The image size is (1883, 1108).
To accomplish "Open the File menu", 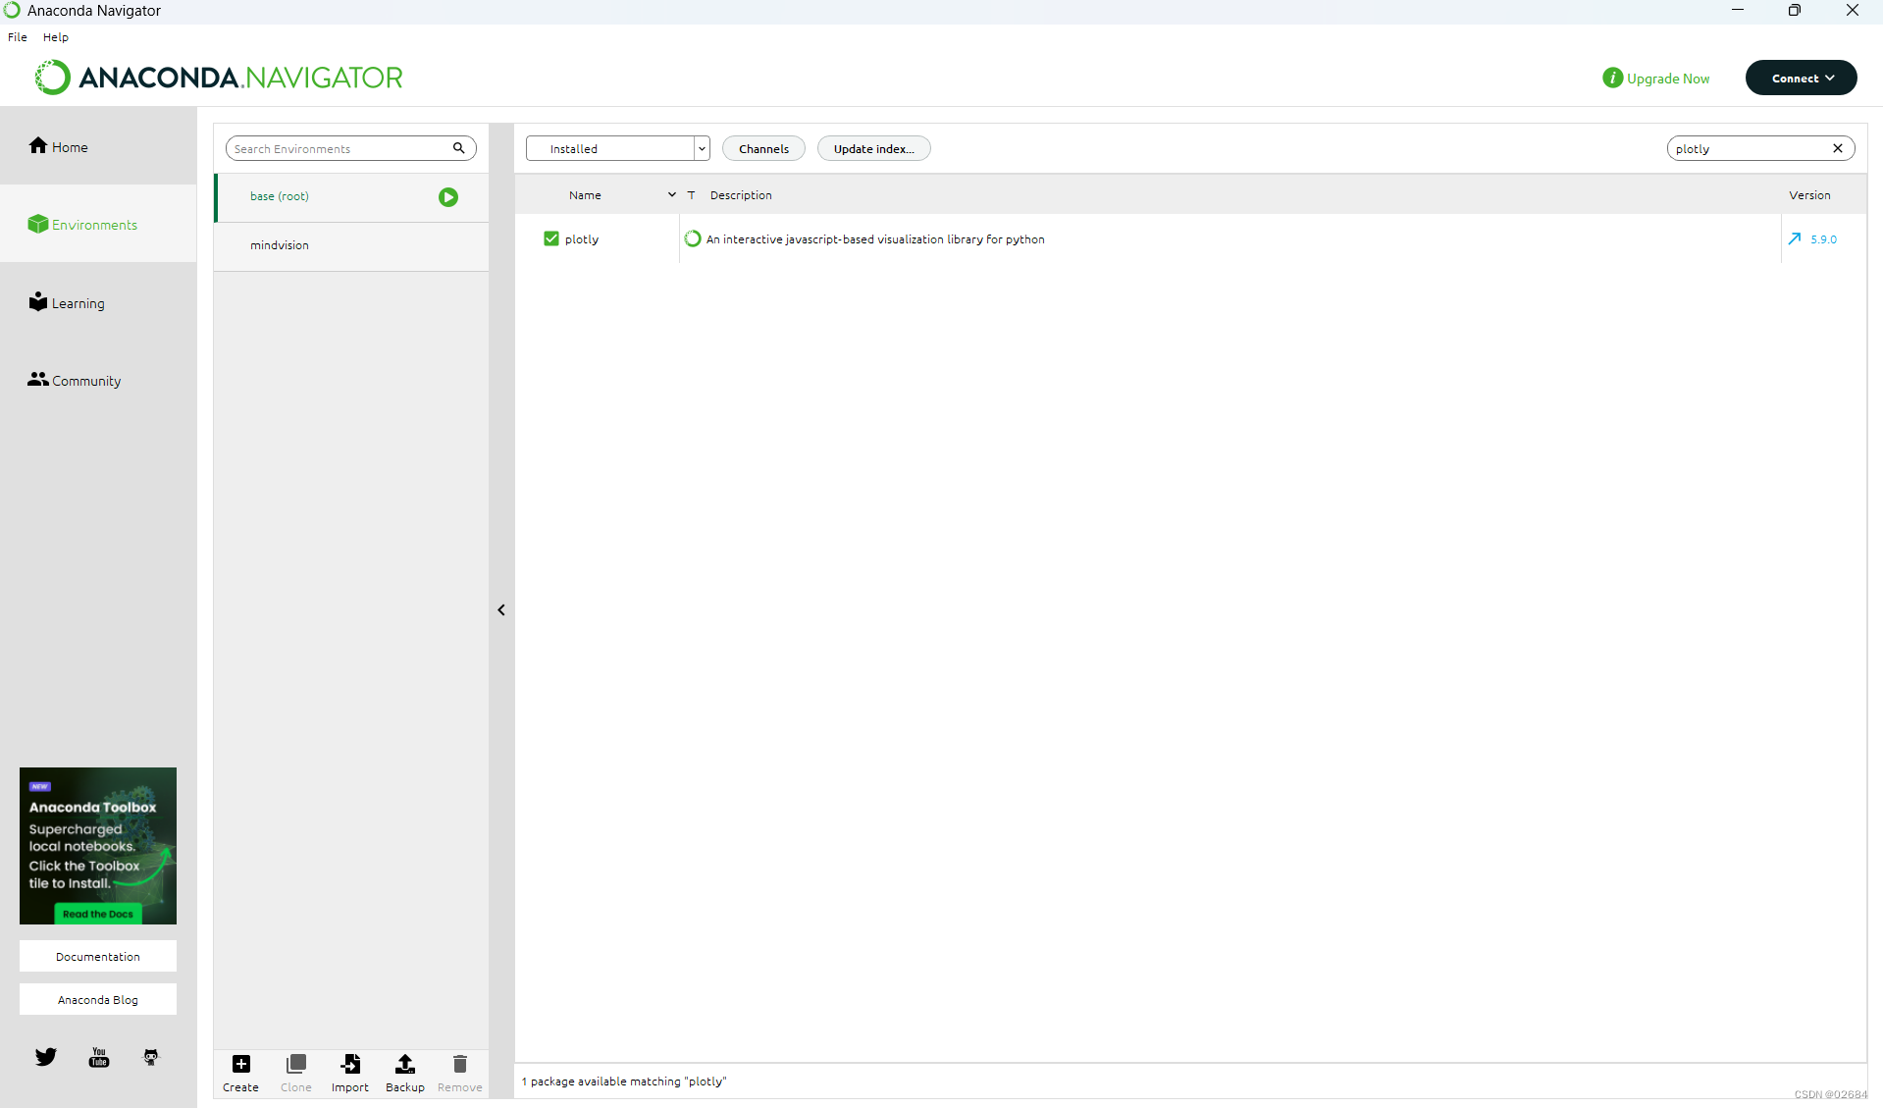I will click(x=18, y=37).
